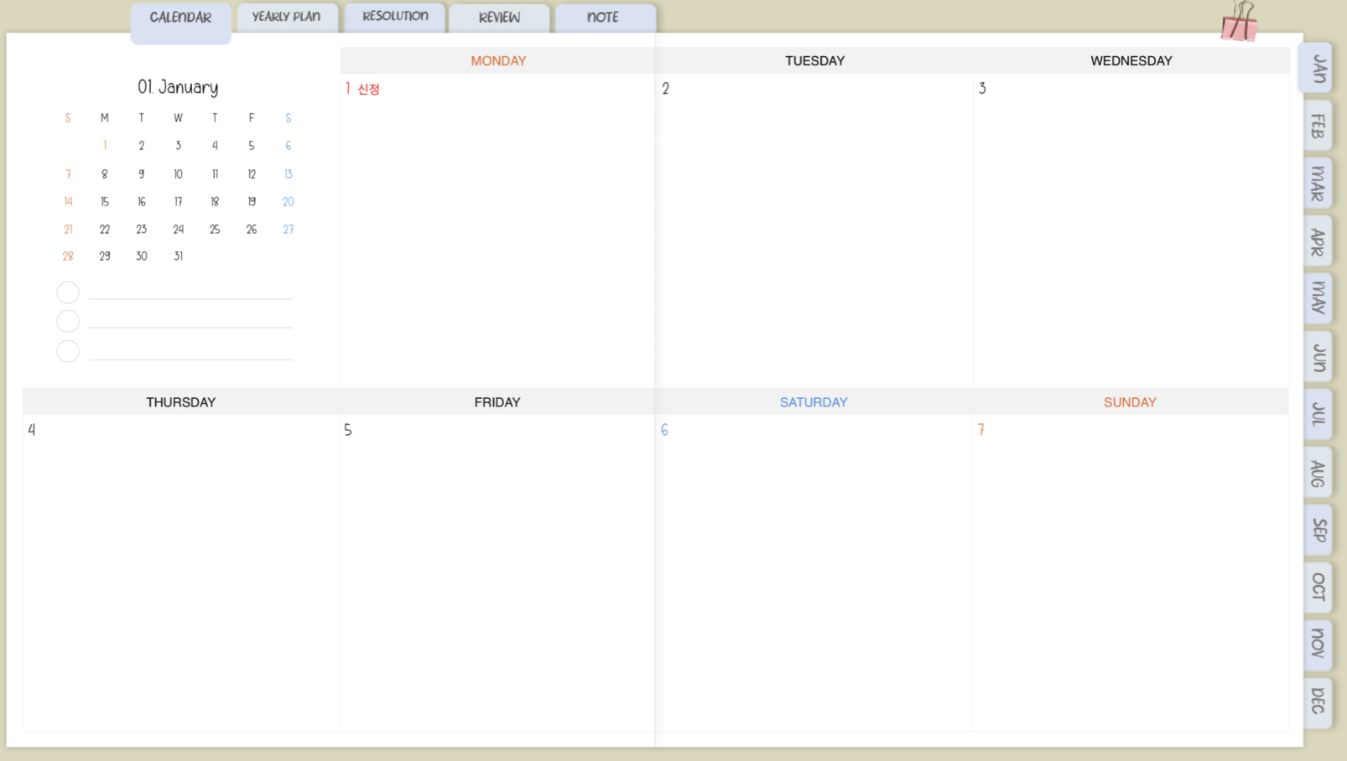The height and width of the screenshot is (761, 1347).
Task: Select the TUESDAY column header
Action: tap(814, 61)
